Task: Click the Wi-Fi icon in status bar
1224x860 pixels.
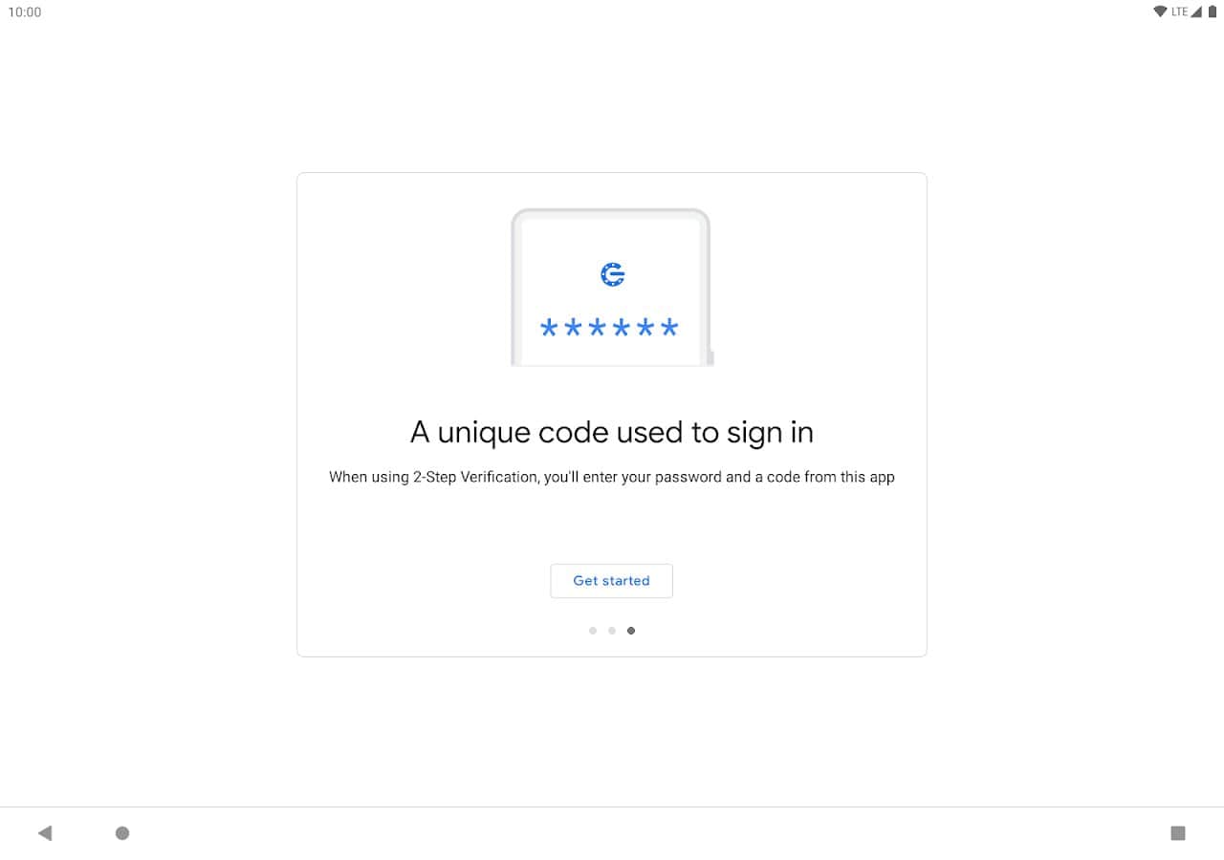Action: click(x=1161, y=11)
